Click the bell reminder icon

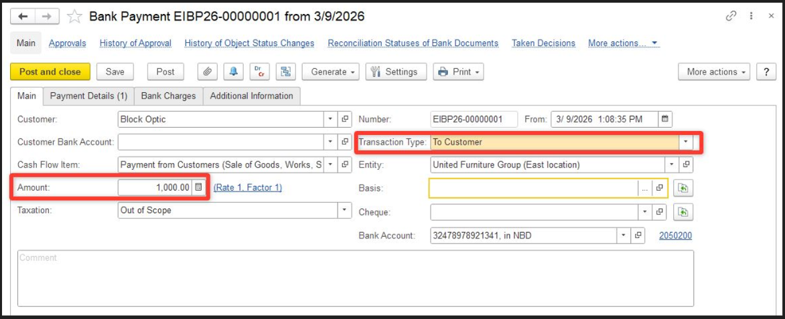coord(232,72)
